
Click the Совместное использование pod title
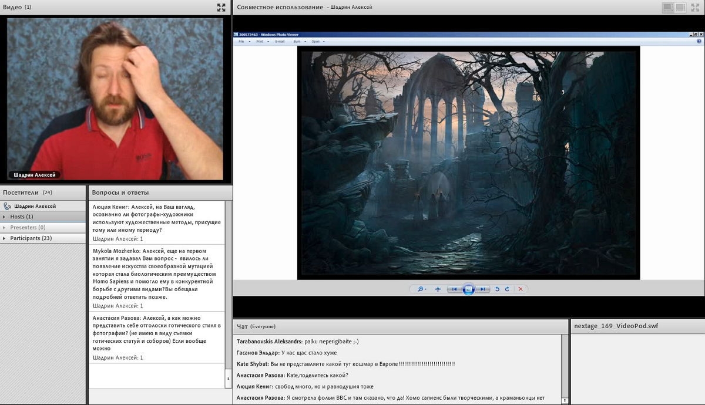(280, 7)
